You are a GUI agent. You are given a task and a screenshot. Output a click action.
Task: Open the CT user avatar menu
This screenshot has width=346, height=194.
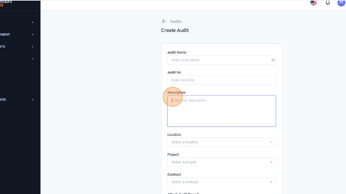tap(341, 3)
